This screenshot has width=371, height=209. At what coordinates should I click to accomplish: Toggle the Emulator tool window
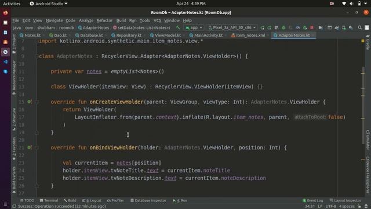point(368,140)
